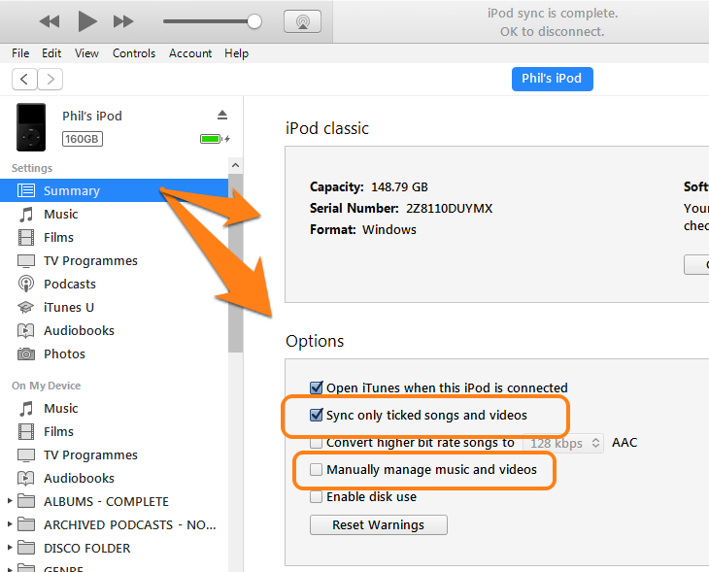The width and height of the screenshot is (709, 572).
Task: Go forward with the right chevron button
Action: click(51, 79)
